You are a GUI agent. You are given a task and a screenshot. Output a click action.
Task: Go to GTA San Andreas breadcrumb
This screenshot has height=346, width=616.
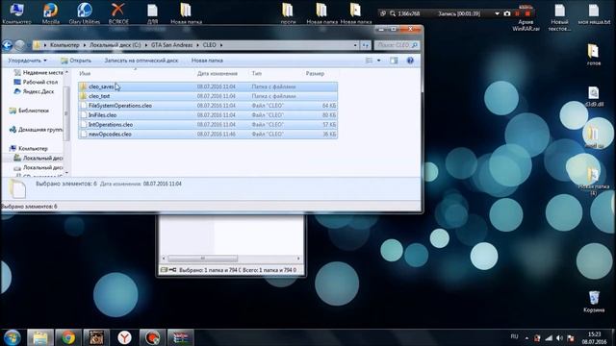tap(171, 45)
